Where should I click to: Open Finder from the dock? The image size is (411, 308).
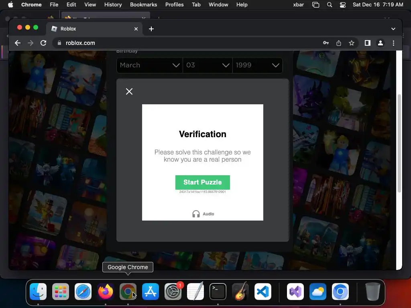coord(38,292)
